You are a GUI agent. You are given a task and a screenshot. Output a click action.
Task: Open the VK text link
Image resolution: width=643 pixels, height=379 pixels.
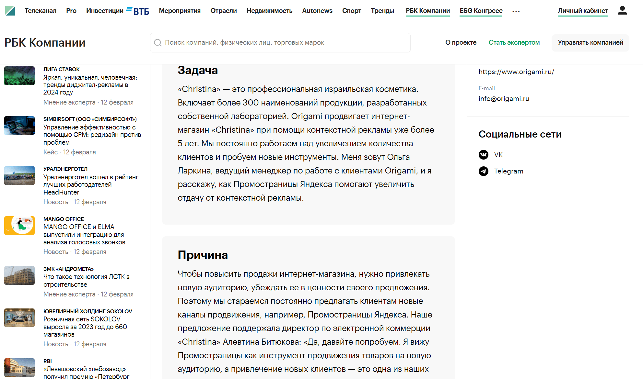[x=498, y=155]
